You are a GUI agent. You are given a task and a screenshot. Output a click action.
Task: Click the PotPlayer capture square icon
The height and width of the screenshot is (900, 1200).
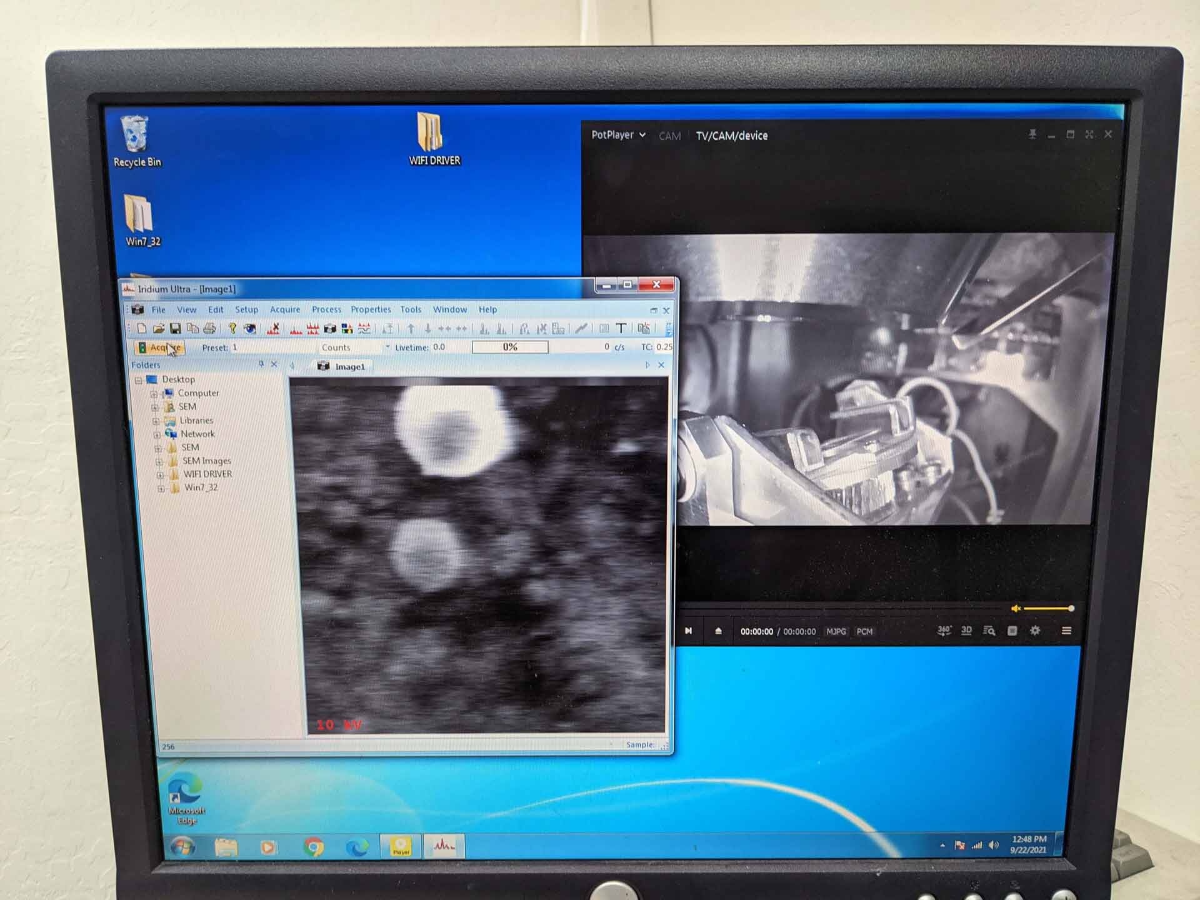pyautogui.click(x=1012, y=631)
